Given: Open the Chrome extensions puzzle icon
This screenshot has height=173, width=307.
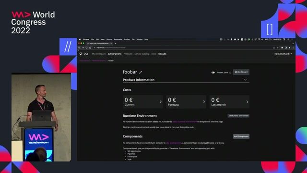Looking at the screenshot, I should [282, 48].
